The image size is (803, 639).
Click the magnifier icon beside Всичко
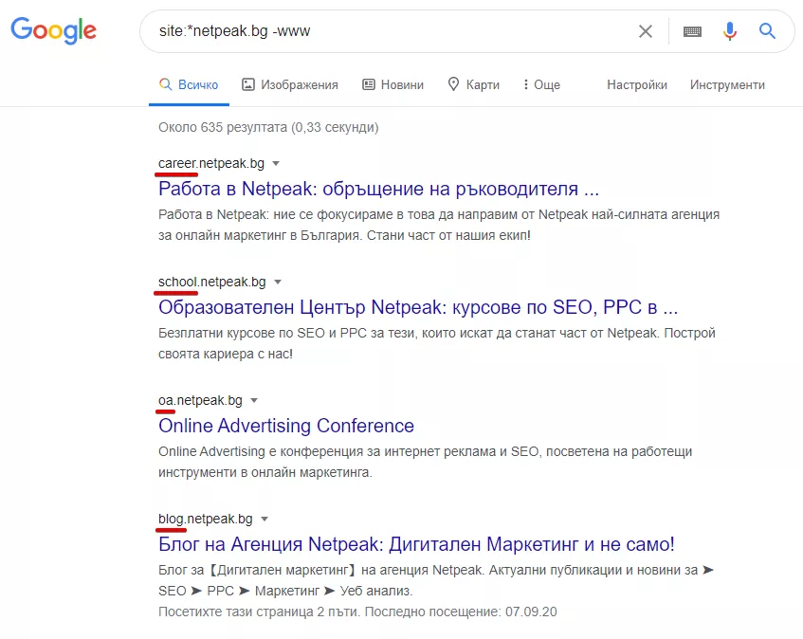[165, 84]
